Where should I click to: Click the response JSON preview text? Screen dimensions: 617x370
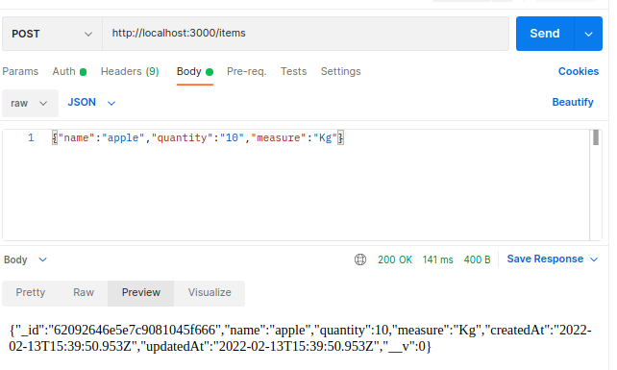click(300, 337)
